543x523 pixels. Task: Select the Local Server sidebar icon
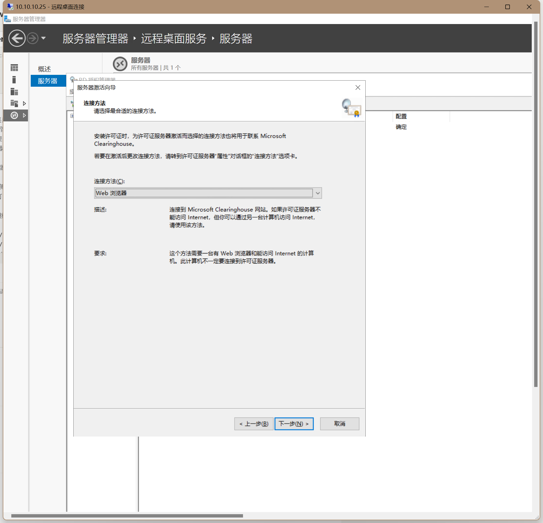pyautogui.click(x=14, y=80)
